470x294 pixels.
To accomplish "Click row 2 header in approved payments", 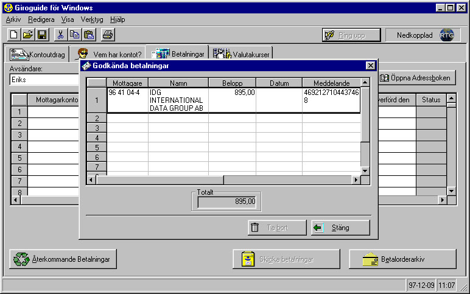I will tap(97, 118).
